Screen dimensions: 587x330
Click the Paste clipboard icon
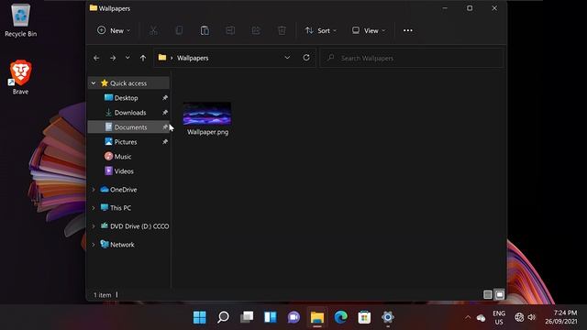[x=205, y=30]
